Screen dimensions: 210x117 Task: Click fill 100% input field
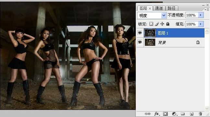click(192, 24)
